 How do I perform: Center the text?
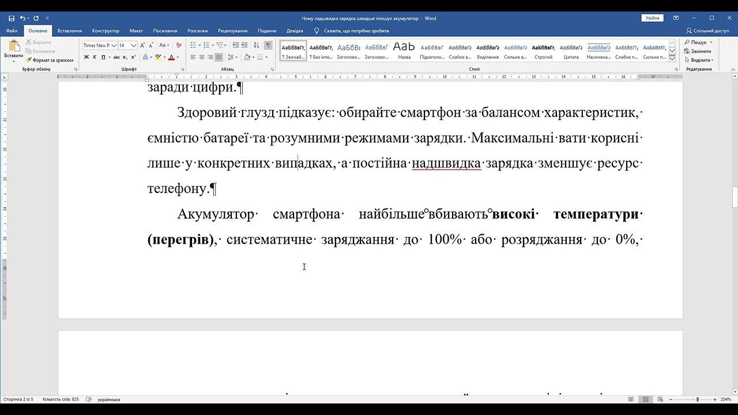coord(202,57)
